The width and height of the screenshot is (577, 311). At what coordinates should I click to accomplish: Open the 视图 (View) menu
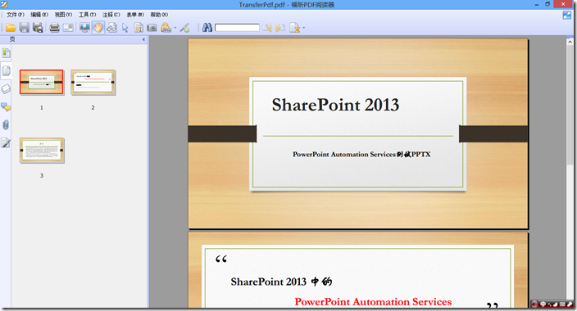coord(63,15)
